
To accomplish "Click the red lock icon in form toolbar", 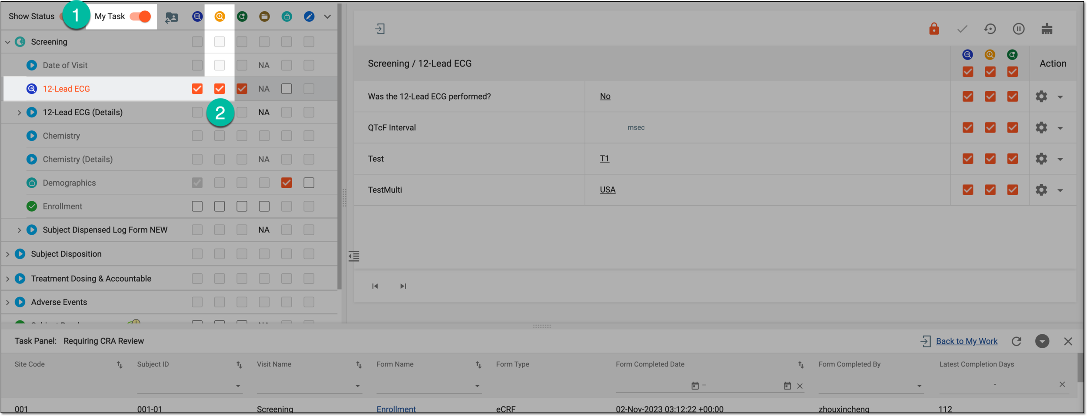I will point(934,29).
